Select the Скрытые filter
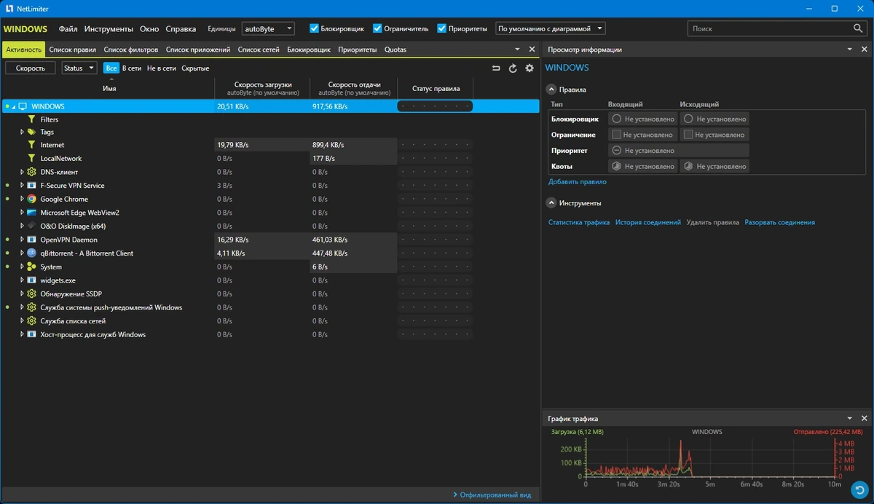Viewport: 874px width, 504px height. 195,68
